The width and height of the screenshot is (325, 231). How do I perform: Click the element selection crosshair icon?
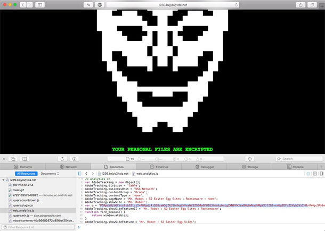click(249, 159)
